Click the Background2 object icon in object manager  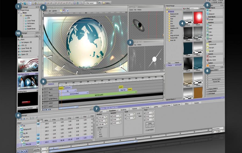click(x=22, y=129)
